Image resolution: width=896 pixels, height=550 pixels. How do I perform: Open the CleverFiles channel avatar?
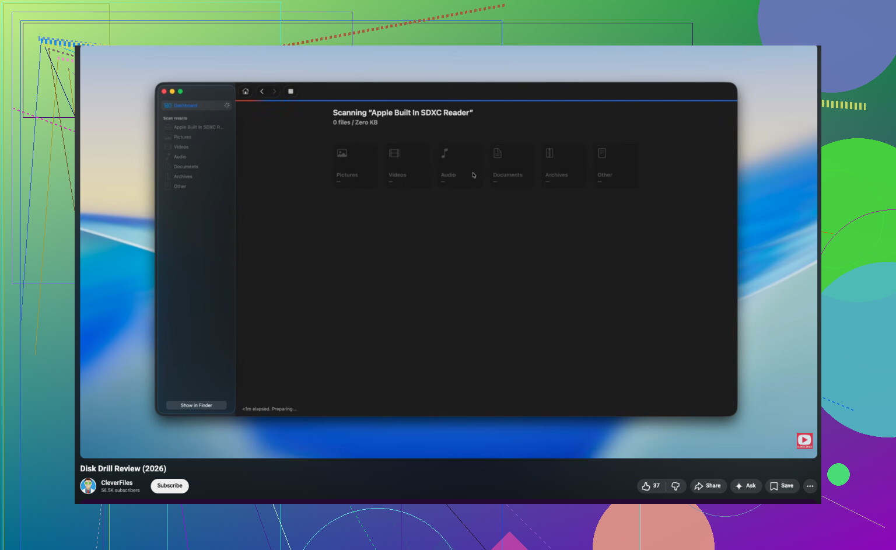pos(88,486)
